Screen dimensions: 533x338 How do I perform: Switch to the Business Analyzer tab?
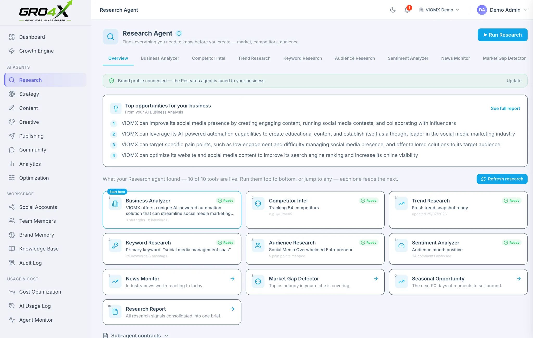[160, 58]
